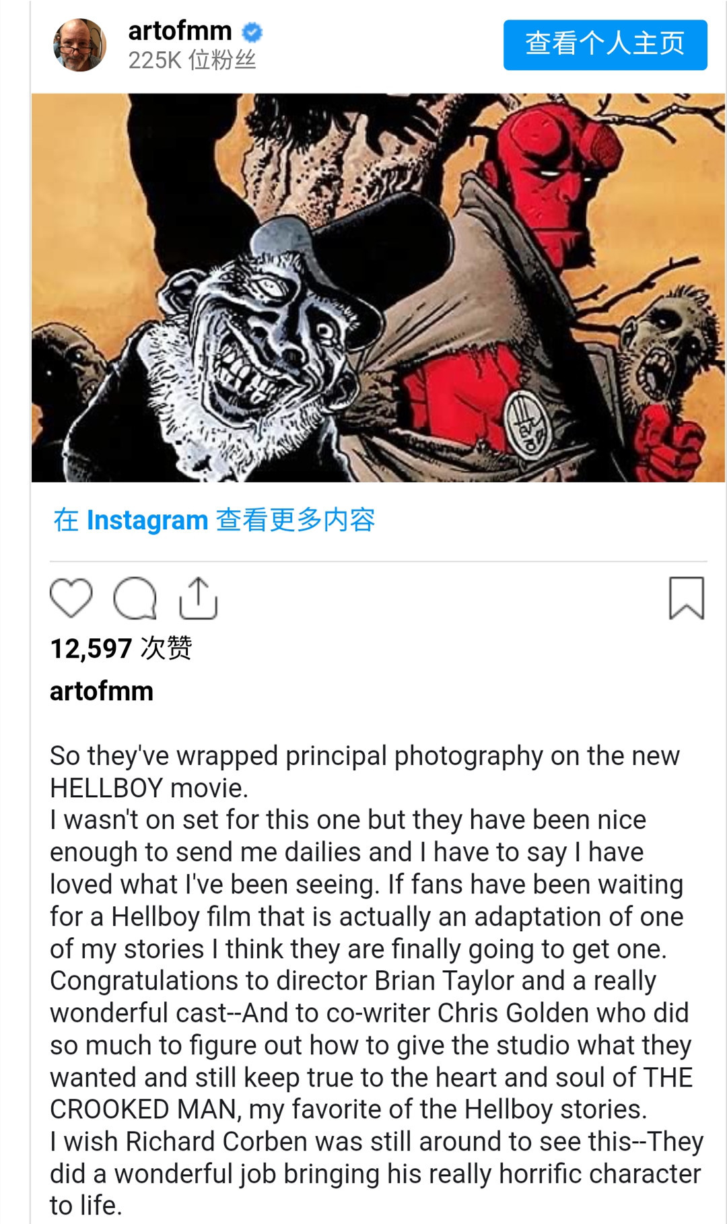This screenshot has width=727, height=1224.
Task: Open artofmm's profile avatar photo
Action: click(79, 44)
